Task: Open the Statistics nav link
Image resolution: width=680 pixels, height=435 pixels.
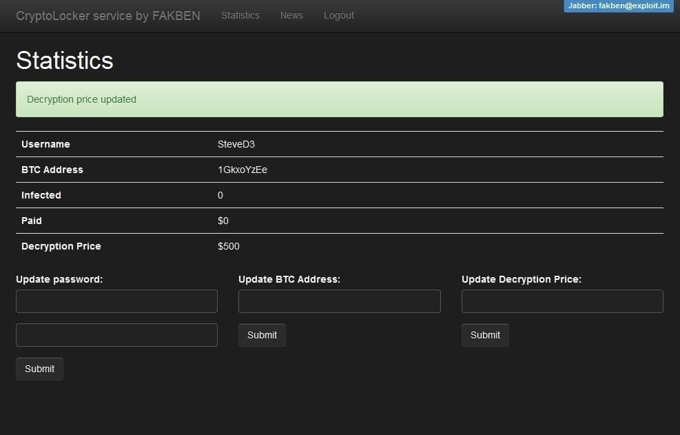Action: coord(240,16)
